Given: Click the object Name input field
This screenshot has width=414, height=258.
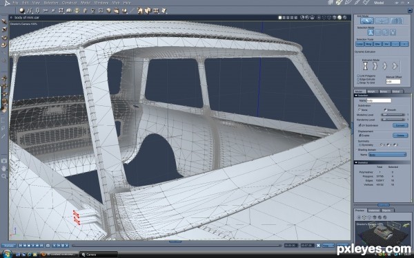Looking at the screenshot, I should (x=379, y=100).
